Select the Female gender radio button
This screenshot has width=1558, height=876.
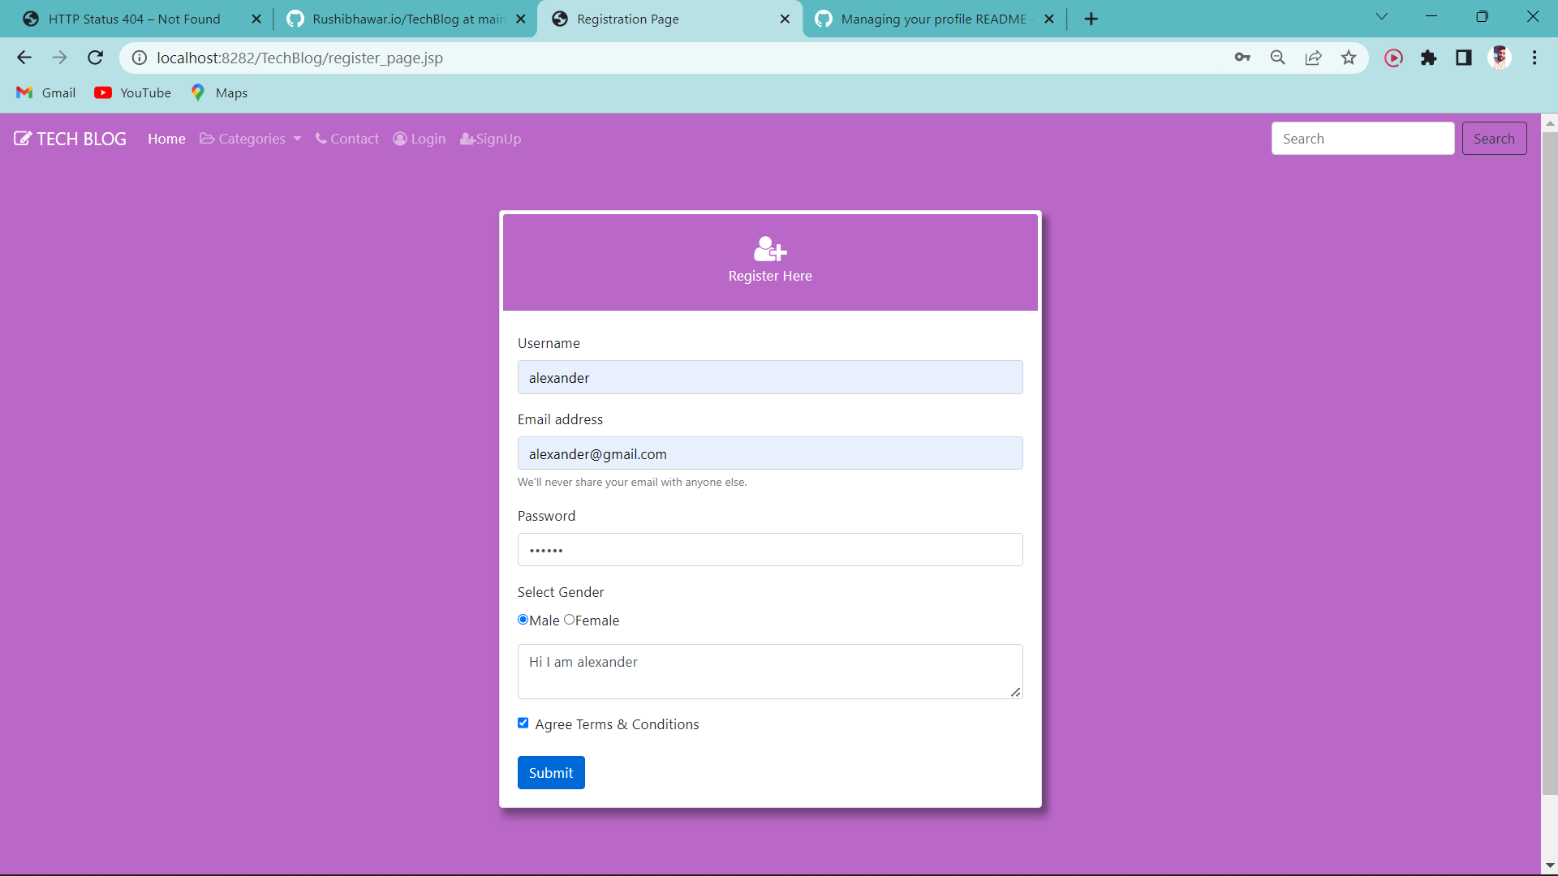(570, 619)
